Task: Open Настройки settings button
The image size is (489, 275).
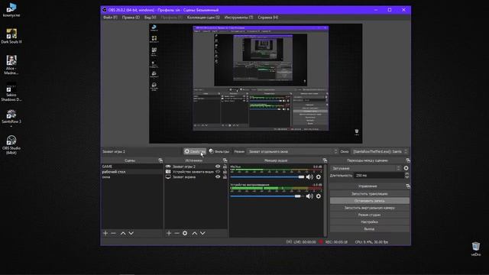Action: 370,222
